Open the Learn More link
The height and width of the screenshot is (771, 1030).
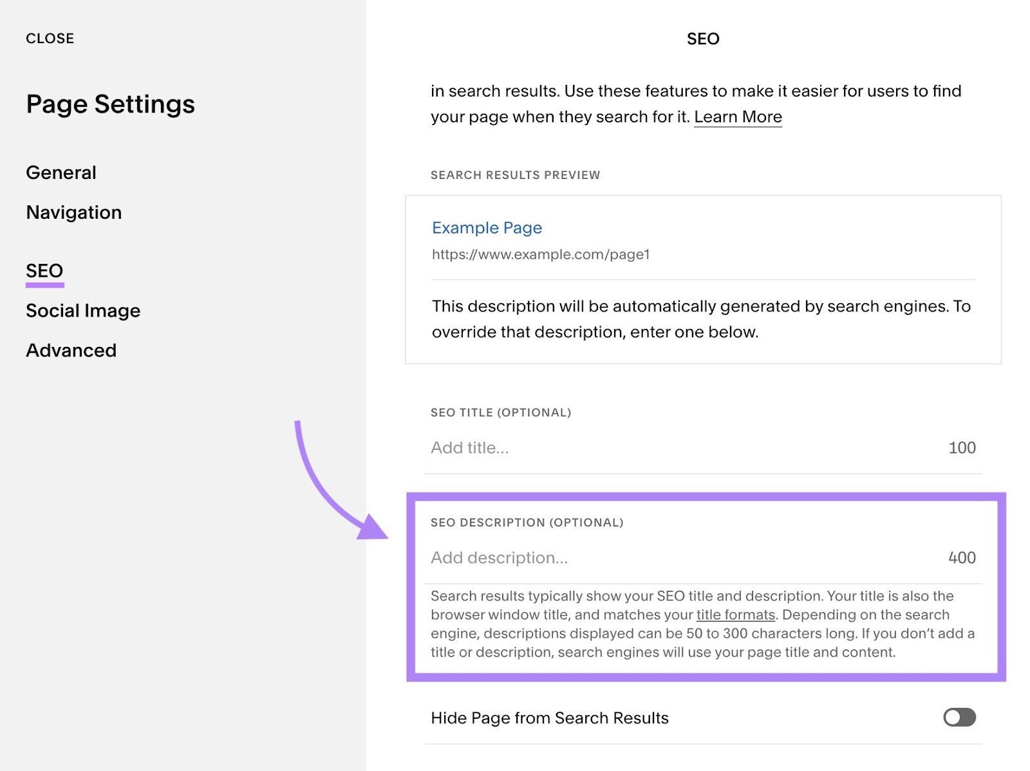pos(738,116)
